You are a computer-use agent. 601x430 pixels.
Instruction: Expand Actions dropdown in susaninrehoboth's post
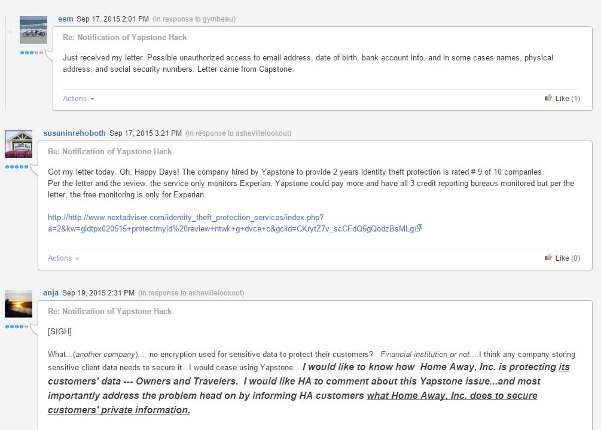pos(63,258)
